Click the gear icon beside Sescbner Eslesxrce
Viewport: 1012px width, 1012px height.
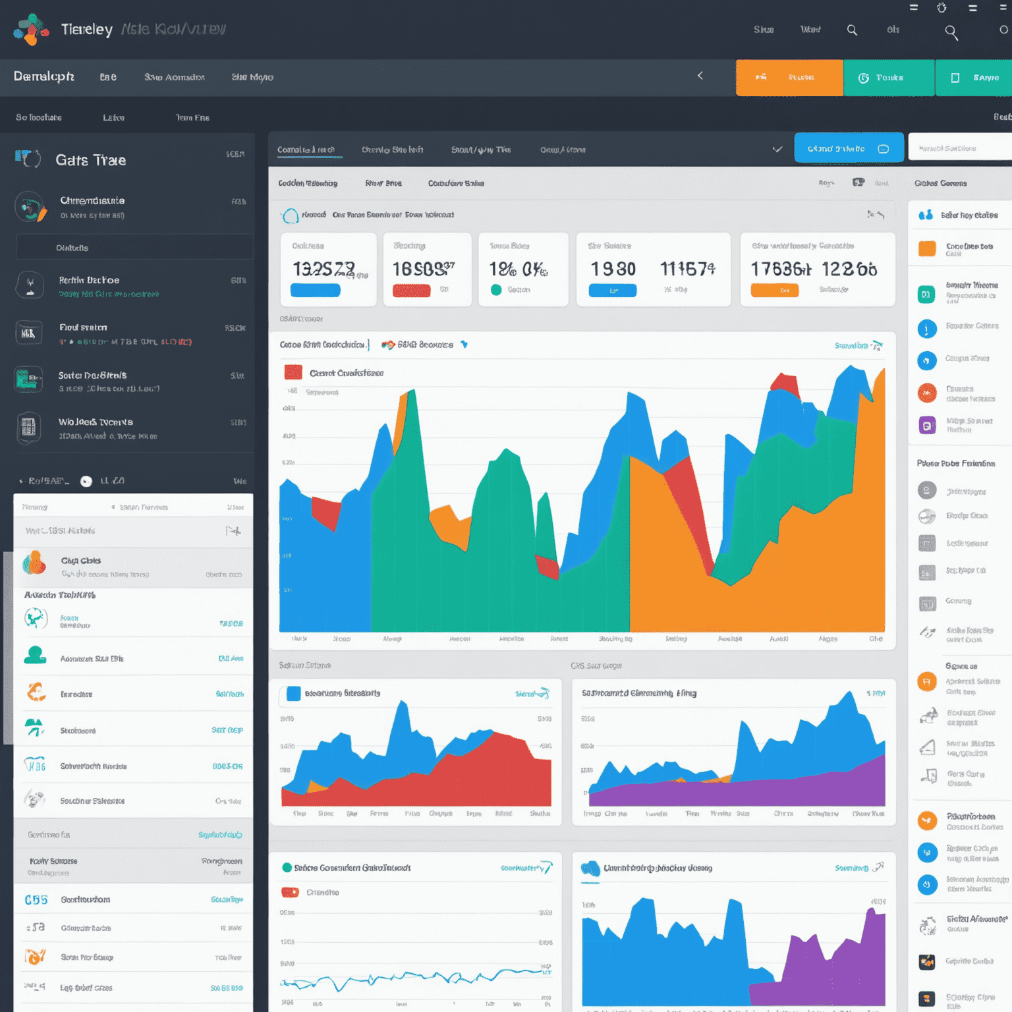(34, 800)
